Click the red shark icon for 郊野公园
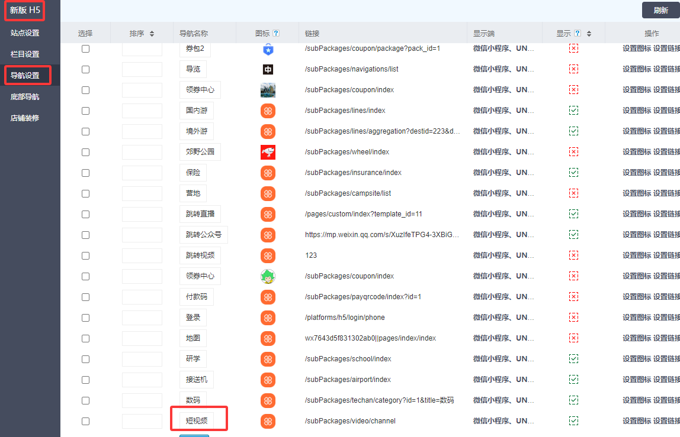 (x=268, y=152)
